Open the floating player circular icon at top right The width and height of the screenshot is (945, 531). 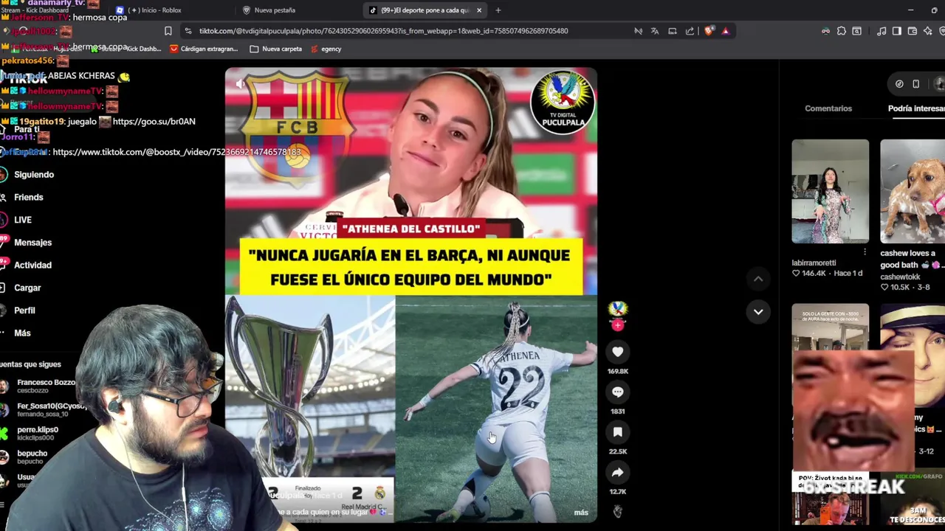point(899,84)
